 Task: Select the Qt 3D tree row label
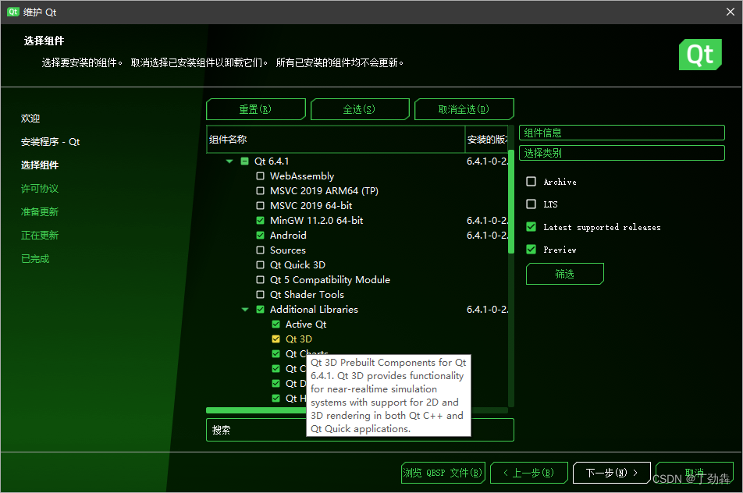tap(298, 339)
